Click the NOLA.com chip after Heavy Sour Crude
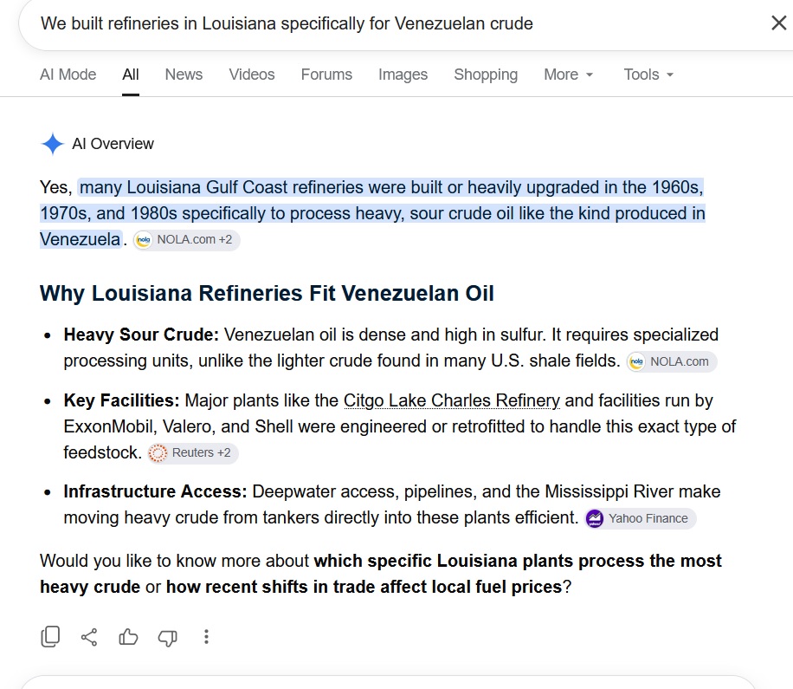The height and width of the screenshot is (689, 793). click(672, 361)
